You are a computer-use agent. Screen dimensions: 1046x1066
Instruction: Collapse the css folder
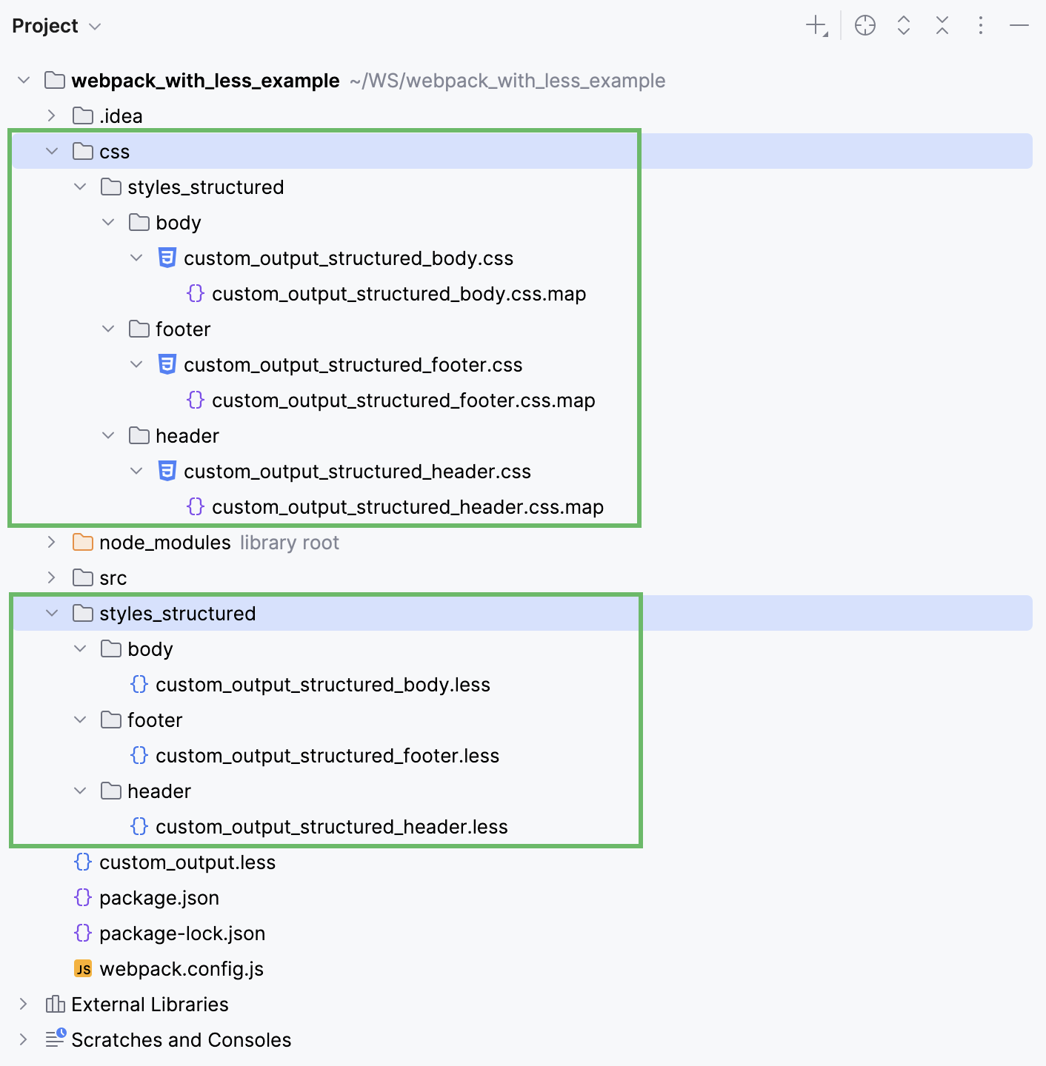tap(51, 151)
